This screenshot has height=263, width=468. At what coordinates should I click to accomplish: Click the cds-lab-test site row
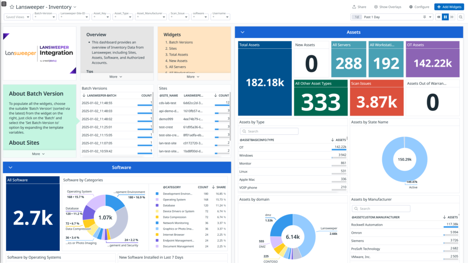tap(194, 103)
